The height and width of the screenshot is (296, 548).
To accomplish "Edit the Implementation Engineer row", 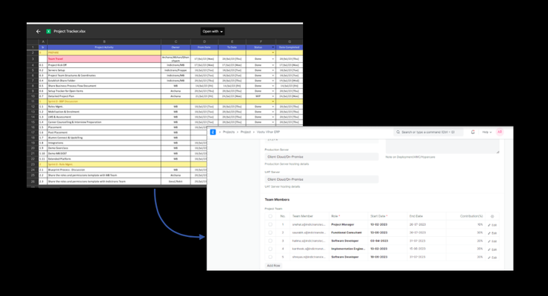I will coord(492,249).
